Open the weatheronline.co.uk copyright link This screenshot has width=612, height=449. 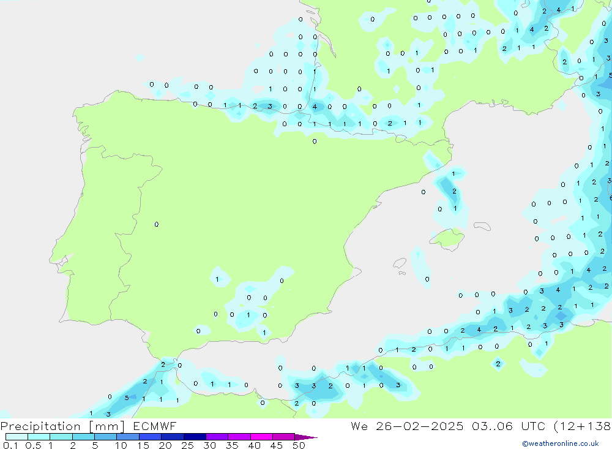point(561,443)
